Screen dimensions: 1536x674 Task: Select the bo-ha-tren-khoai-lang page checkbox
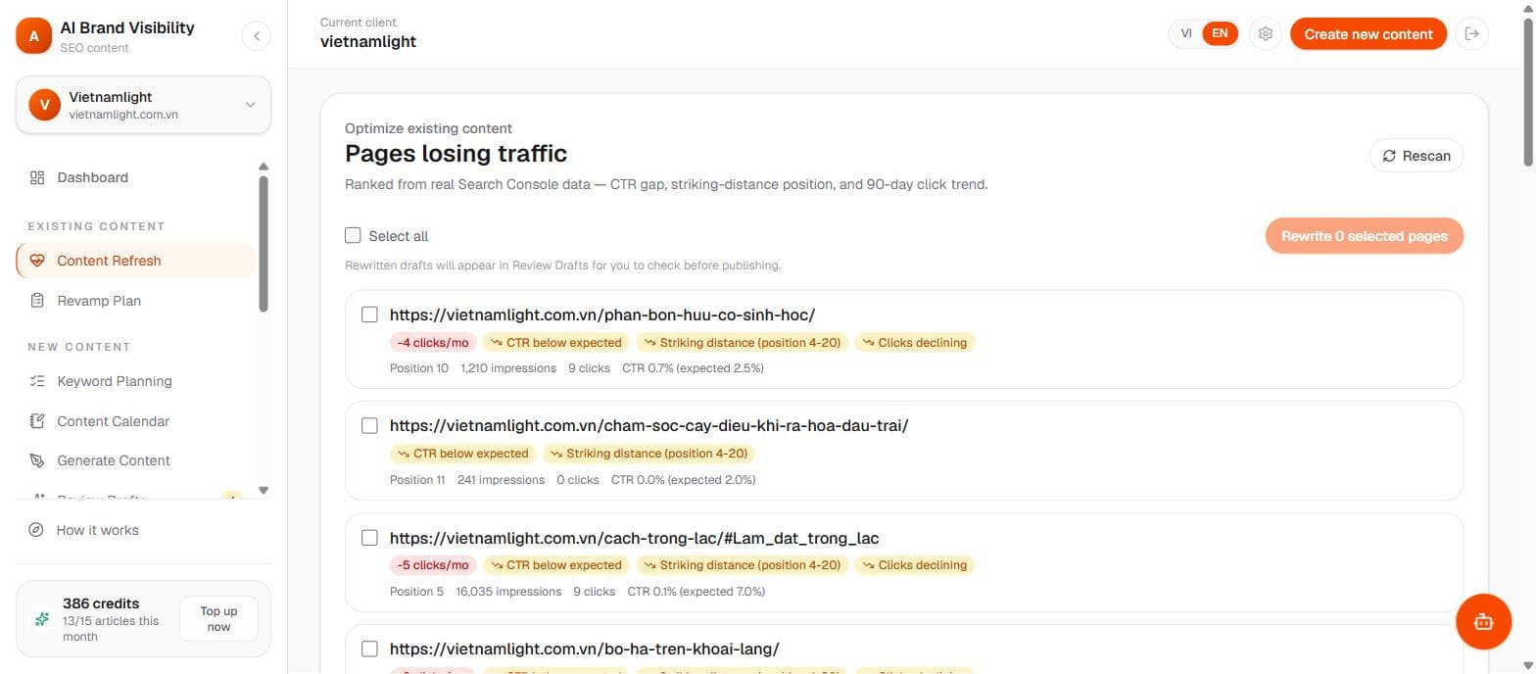tap(369, 649)
